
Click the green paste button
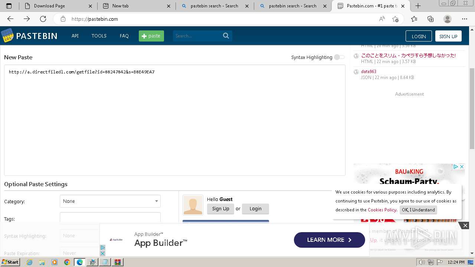pos(151,36)
